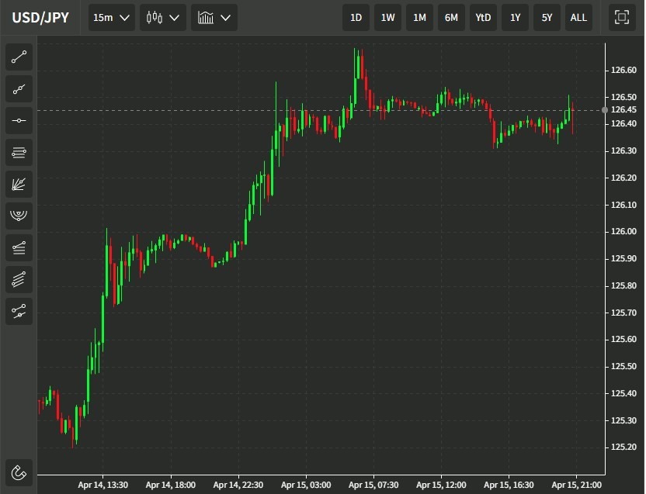The height and width of the screenshot is (494, 646).
Task: Enable magnet snapping mode
Action: [x=19, y=473]
